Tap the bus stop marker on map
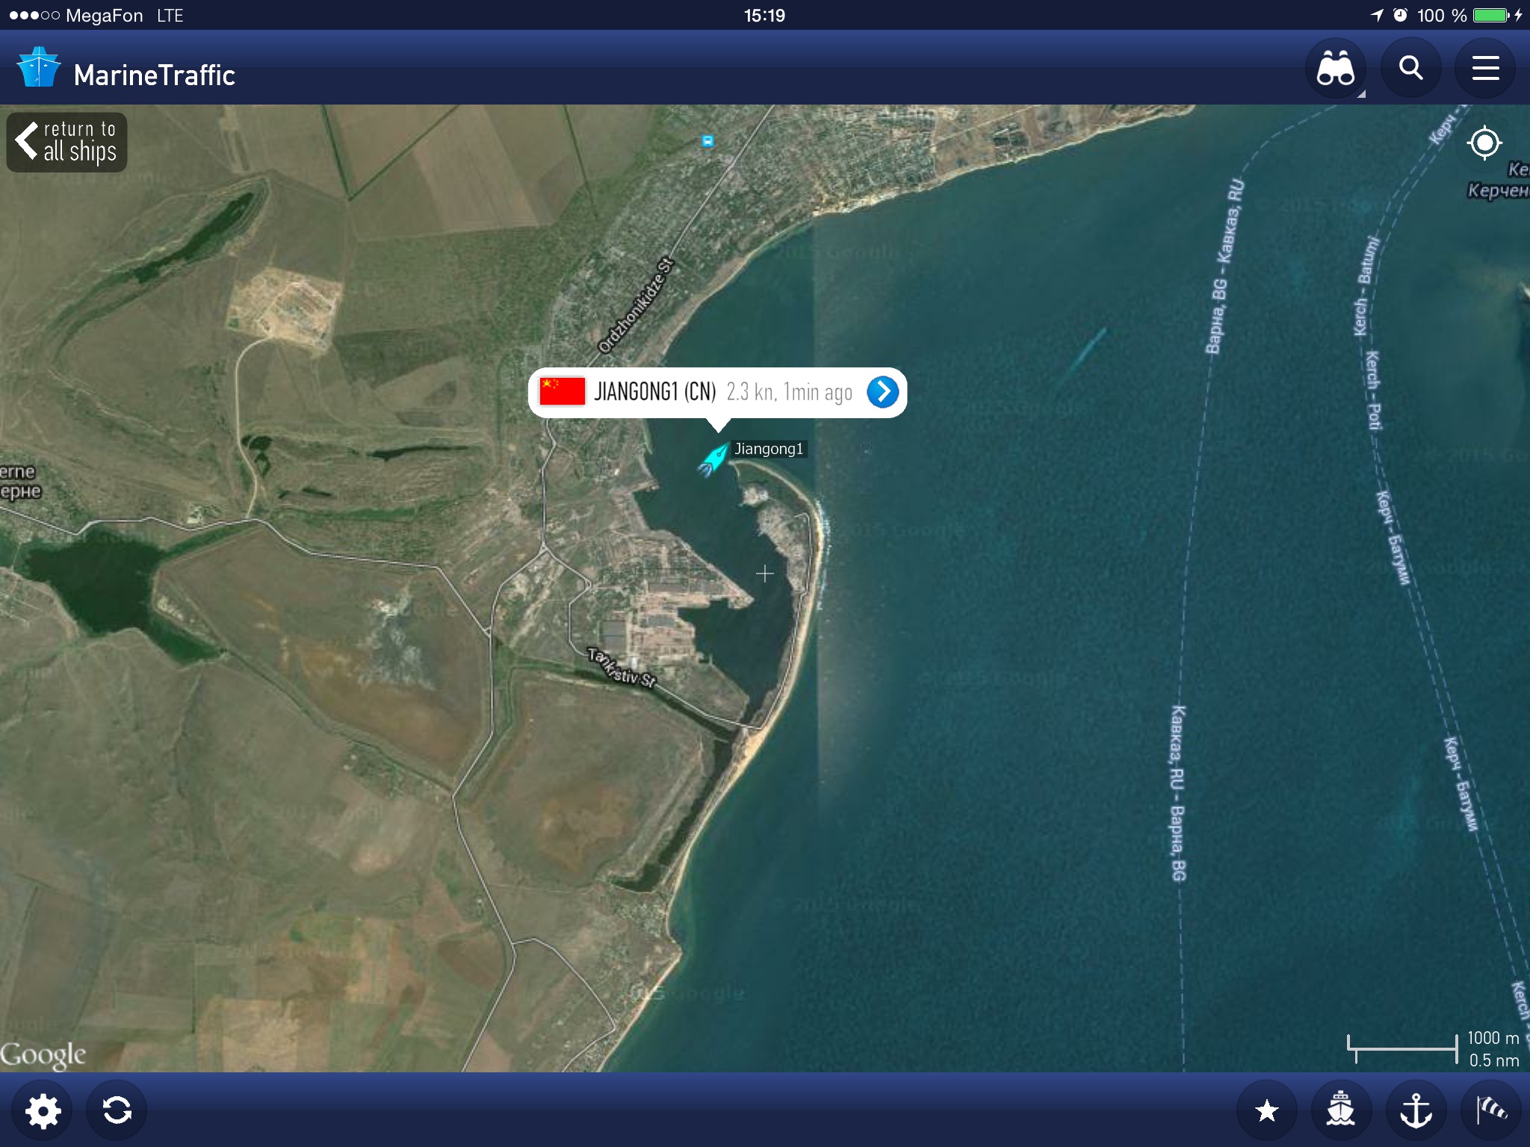The width and height of the screenshot is (1530, 1147). coord(707,140)
